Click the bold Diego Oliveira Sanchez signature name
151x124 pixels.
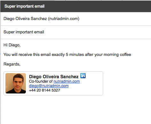[x=54, y=77]
